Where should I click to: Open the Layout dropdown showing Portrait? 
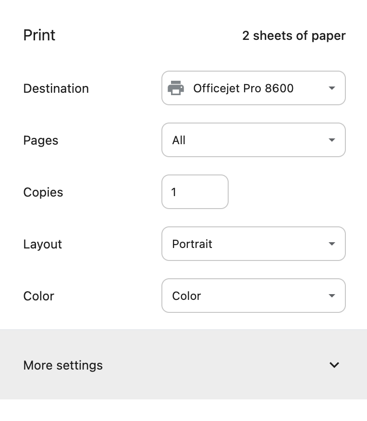[254, 244]
